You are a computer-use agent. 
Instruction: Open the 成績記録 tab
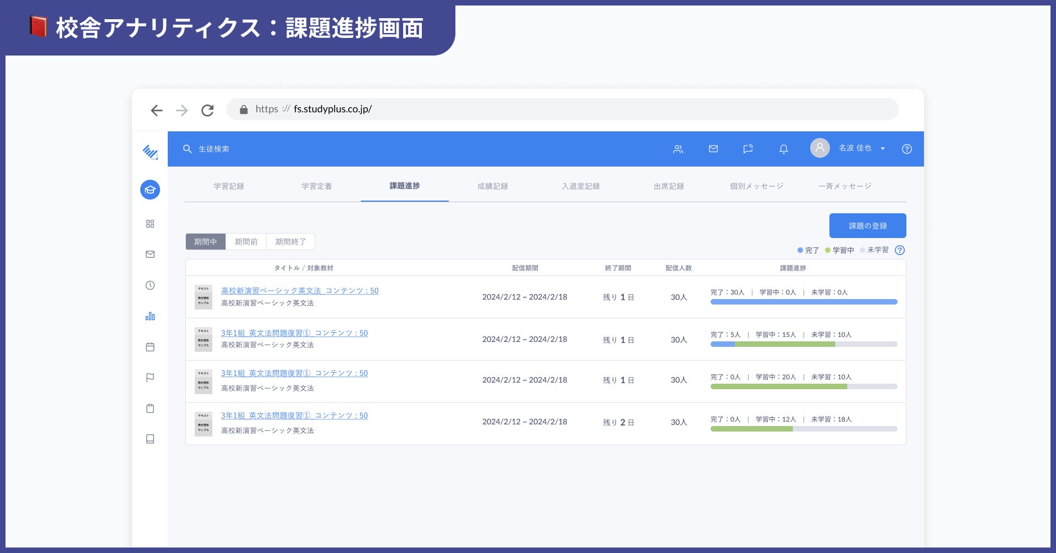493,186
